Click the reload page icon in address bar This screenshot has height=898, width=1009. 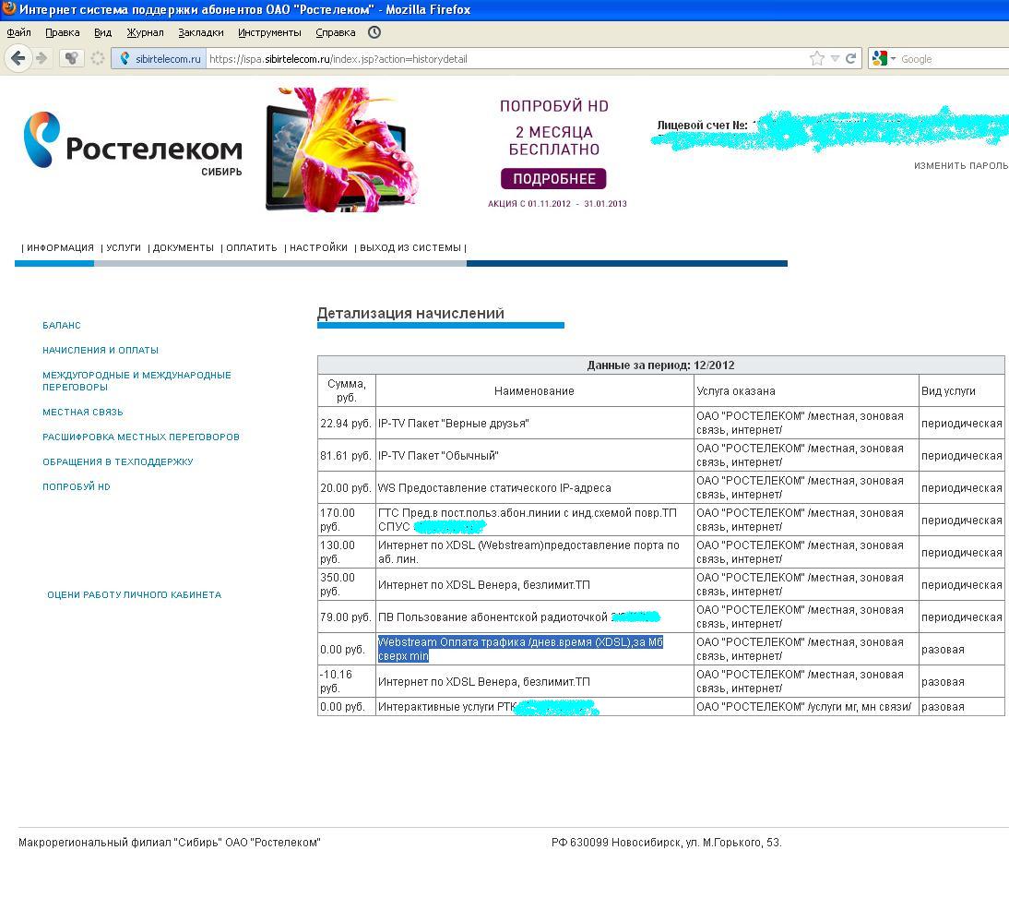(x=851, y=58)
